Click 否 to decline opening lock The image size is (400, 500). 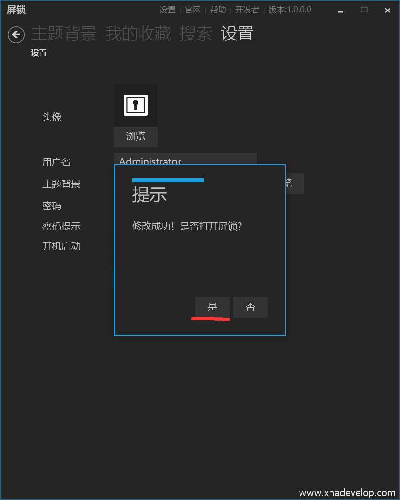250,307
